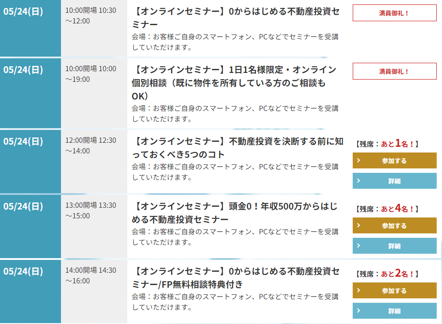Click 参加する for the 12:00 seminar
Screen dimensions: 442x324
[394, 160]
